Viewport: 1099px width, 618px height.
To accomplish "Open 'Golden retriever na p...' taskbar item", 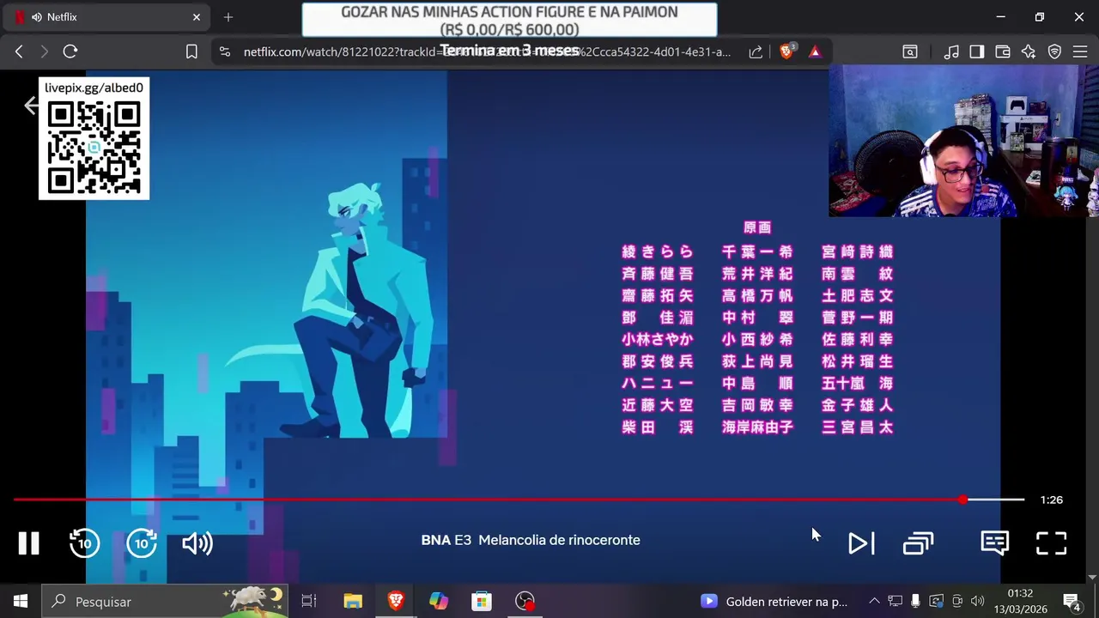I will click(x=774, y=601).
